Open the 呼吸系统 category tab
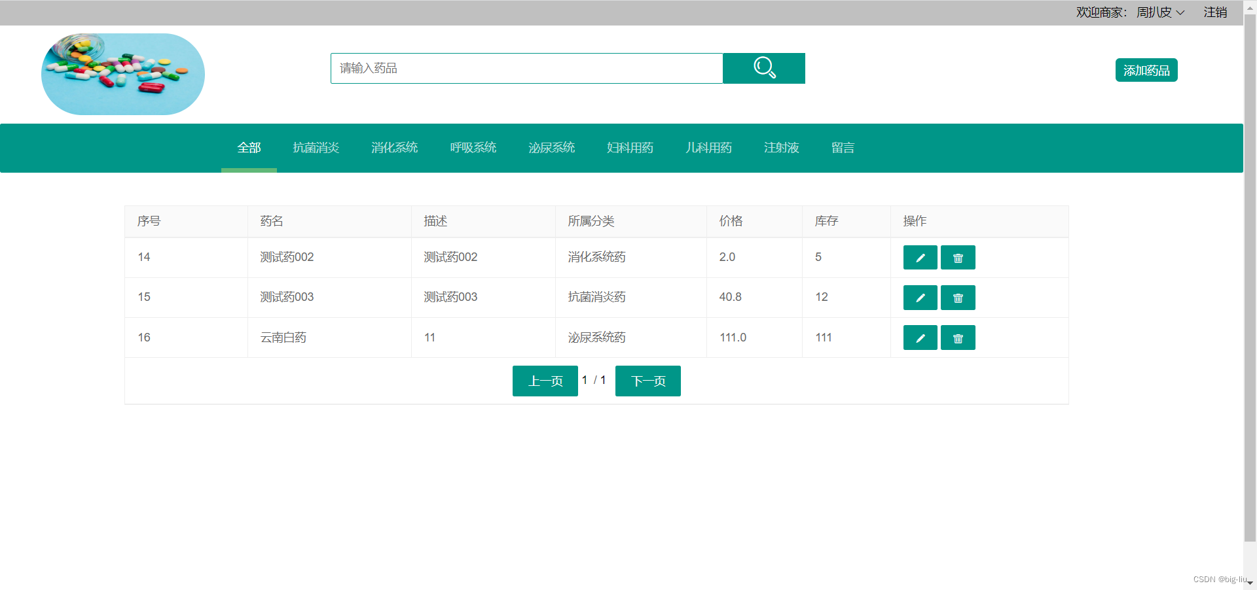Image resolution: width=1257 pixels, height=590 pixels. pyautogui.click(x=473, y=148)
